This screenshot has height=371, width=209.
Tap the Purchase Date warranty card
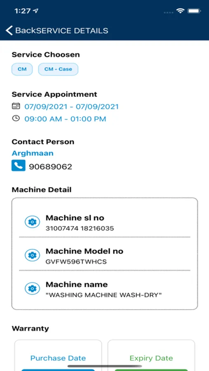(58, 355)
